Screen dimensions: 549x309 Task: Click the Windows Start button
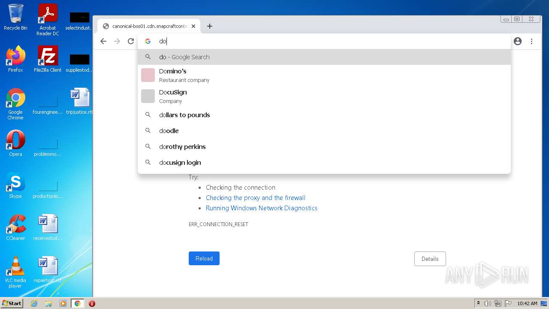[x=12, y=303]
